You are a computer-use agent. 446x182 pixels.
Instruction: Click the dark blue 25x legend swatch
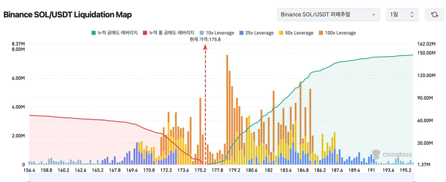pyautogui.click(x=241, y=33)
